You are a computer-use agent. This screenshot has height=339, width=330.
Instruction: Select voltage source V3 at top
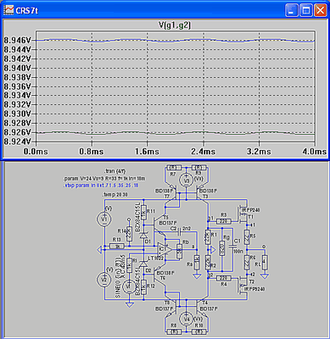coord(187,180)
